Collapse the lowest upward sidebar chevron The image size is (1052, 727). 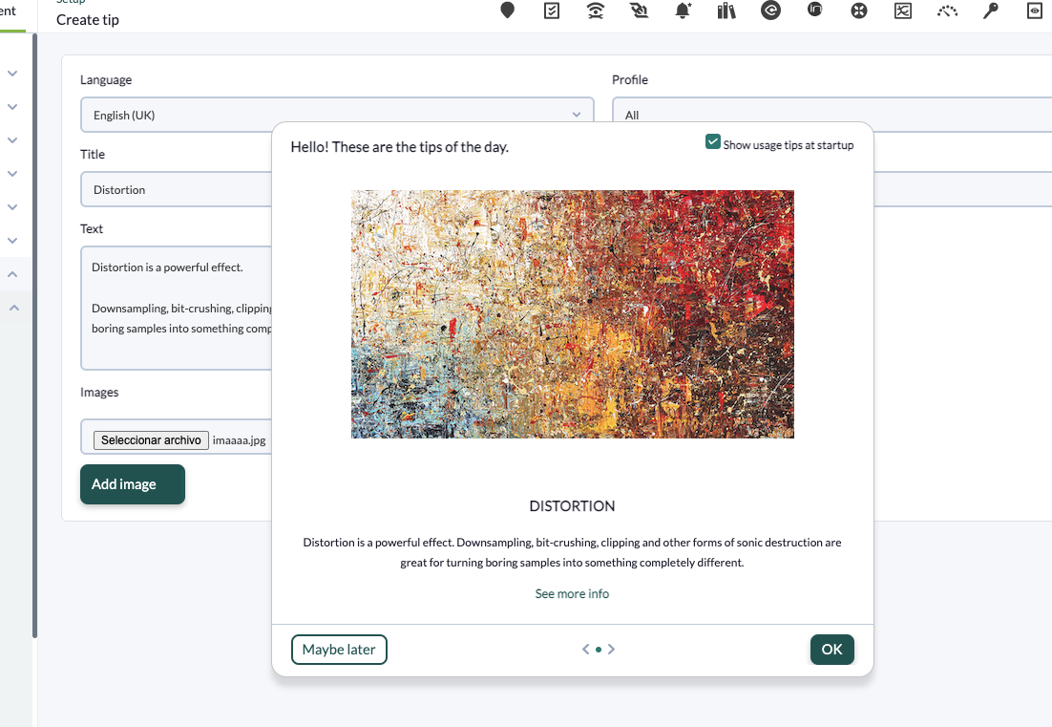click(13, 308)
